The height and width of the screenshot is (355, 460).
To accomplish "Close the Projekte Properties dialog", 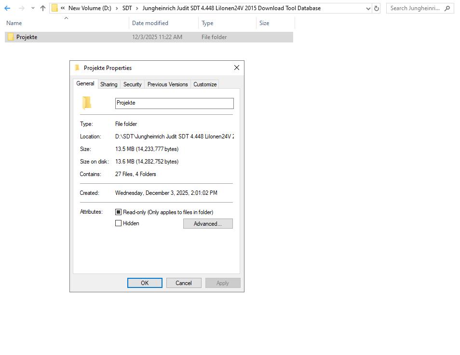I will point(237,68).
